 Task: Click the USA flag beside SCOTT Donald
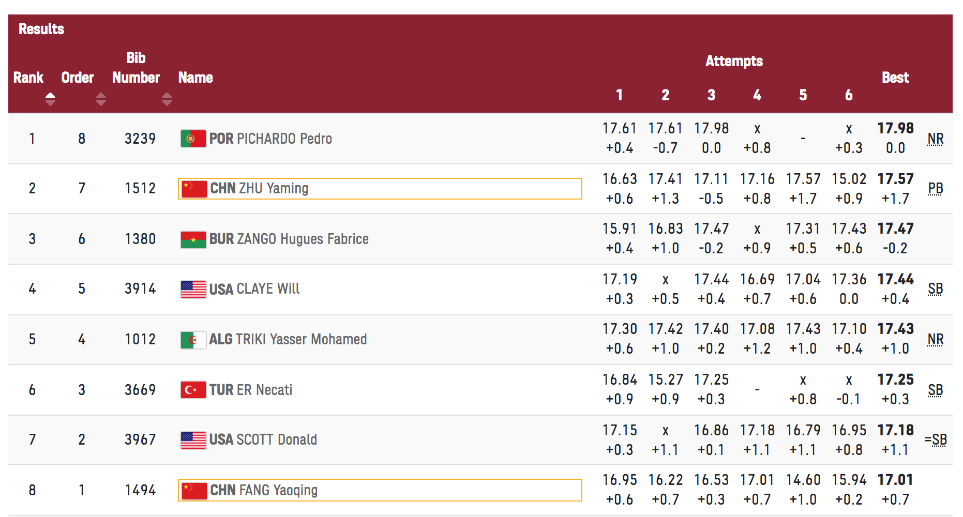[193, 440]
